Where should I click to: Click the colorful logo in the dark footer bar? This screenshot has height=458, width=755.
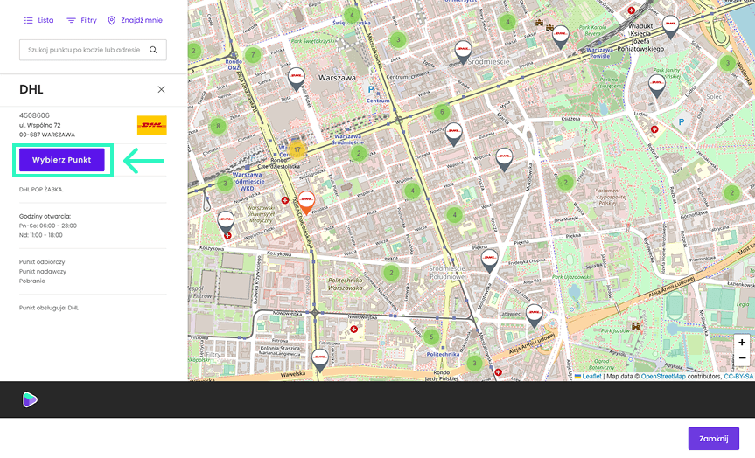[30, 399]
